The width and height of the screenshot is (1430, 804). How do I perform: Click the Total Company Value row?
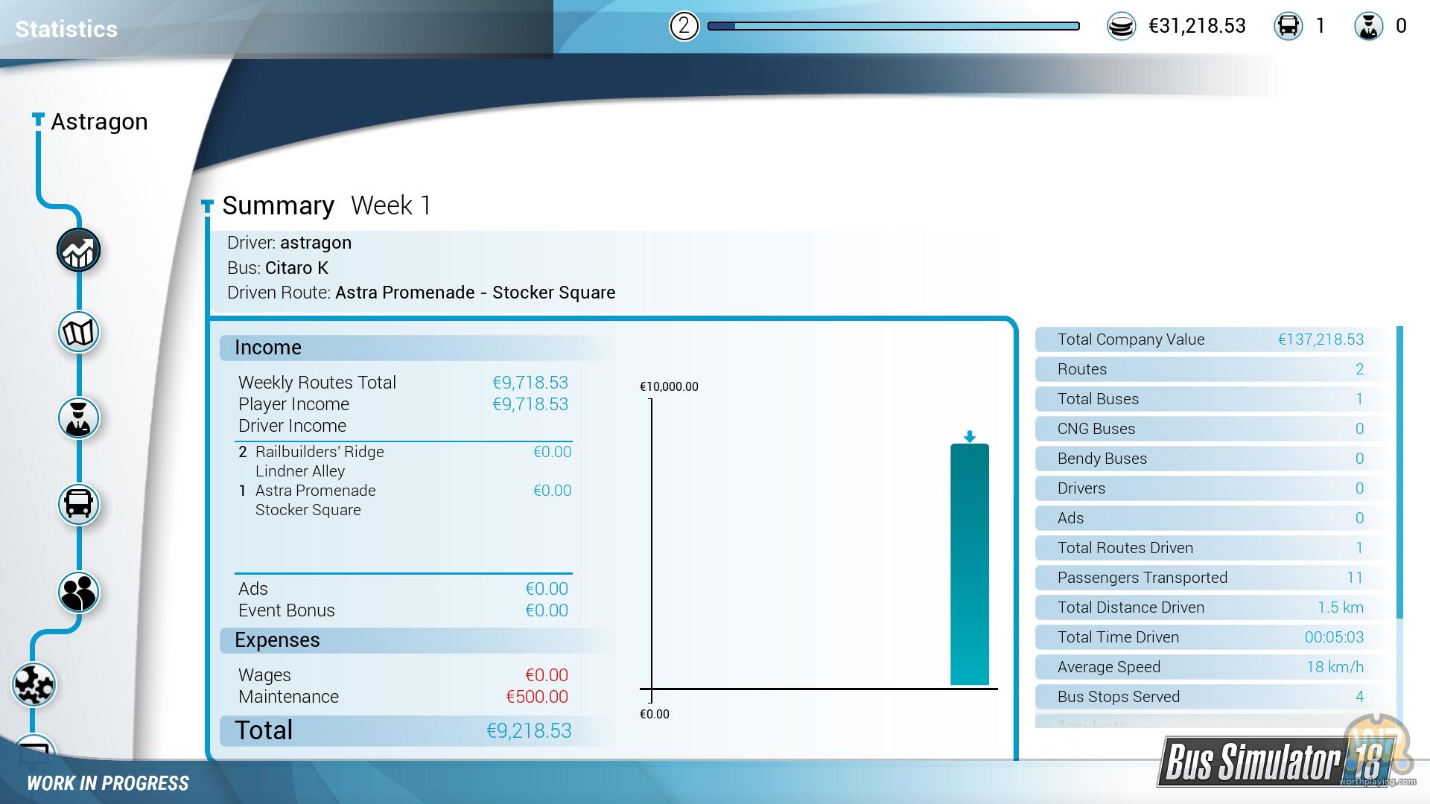click(x=1210, y=339)
